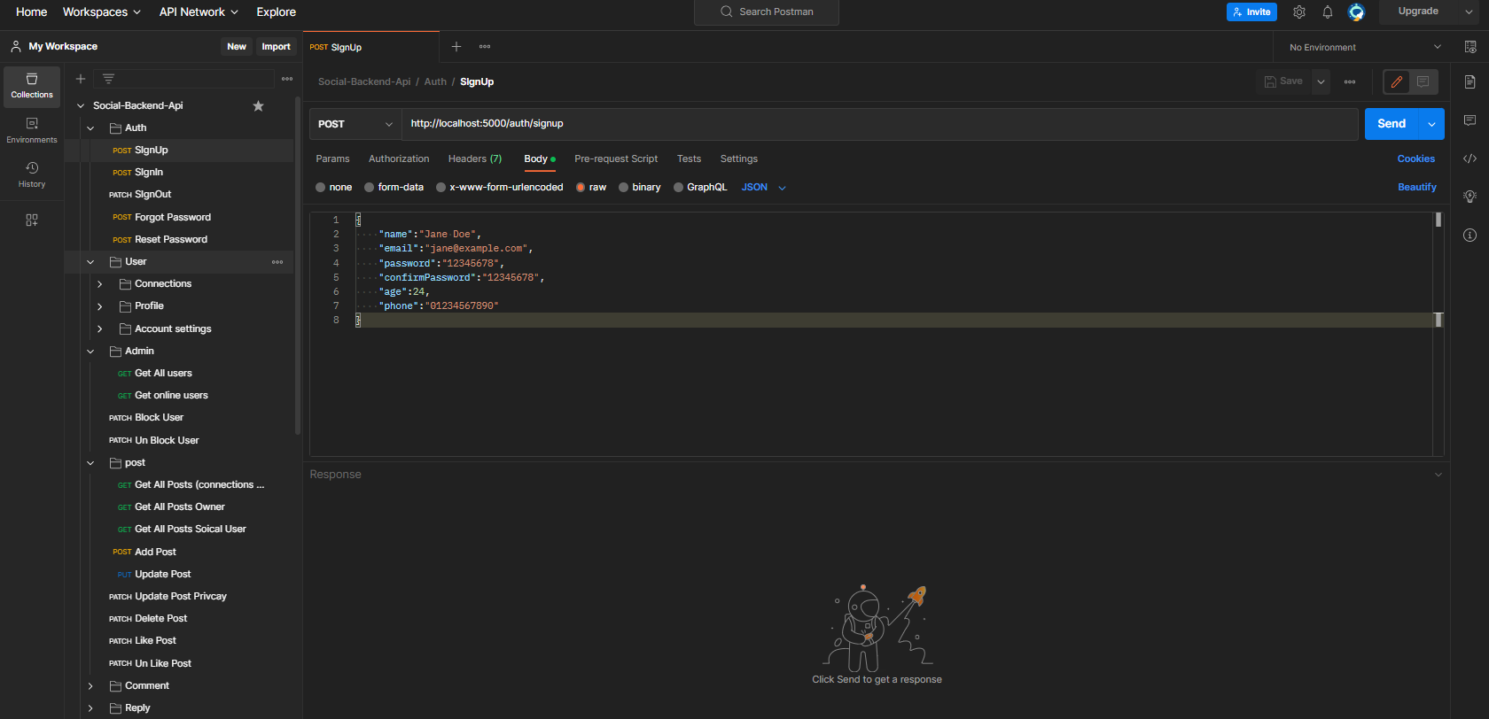This screenshot has height=719, width=1489.
Task: Click the Beautify link
Action: 1417,188
